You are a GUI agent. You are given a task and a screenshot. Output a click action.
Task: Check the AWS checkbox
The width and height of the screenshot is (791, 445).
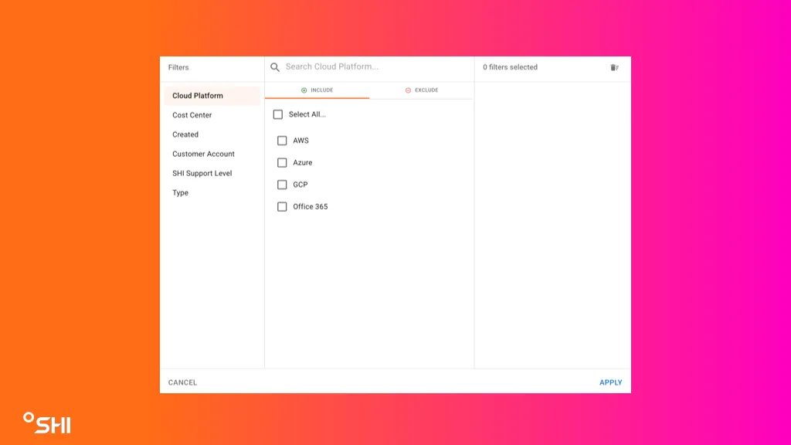pos(282,141)
